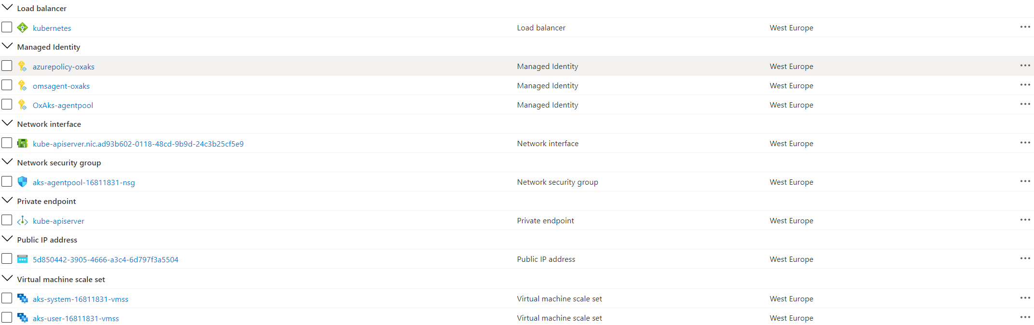The image size is (1034, 325).
Task: Click the kubernetes load balancer icon
Action: (x=22, y=27)
